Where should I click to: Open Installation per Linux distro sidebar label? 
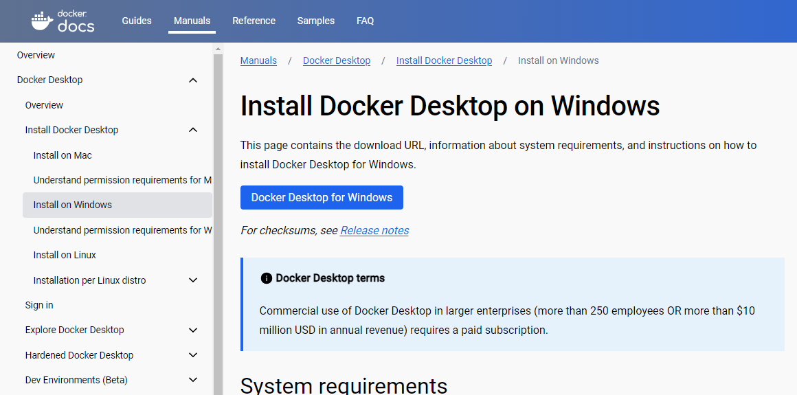[x=89, y=280]
